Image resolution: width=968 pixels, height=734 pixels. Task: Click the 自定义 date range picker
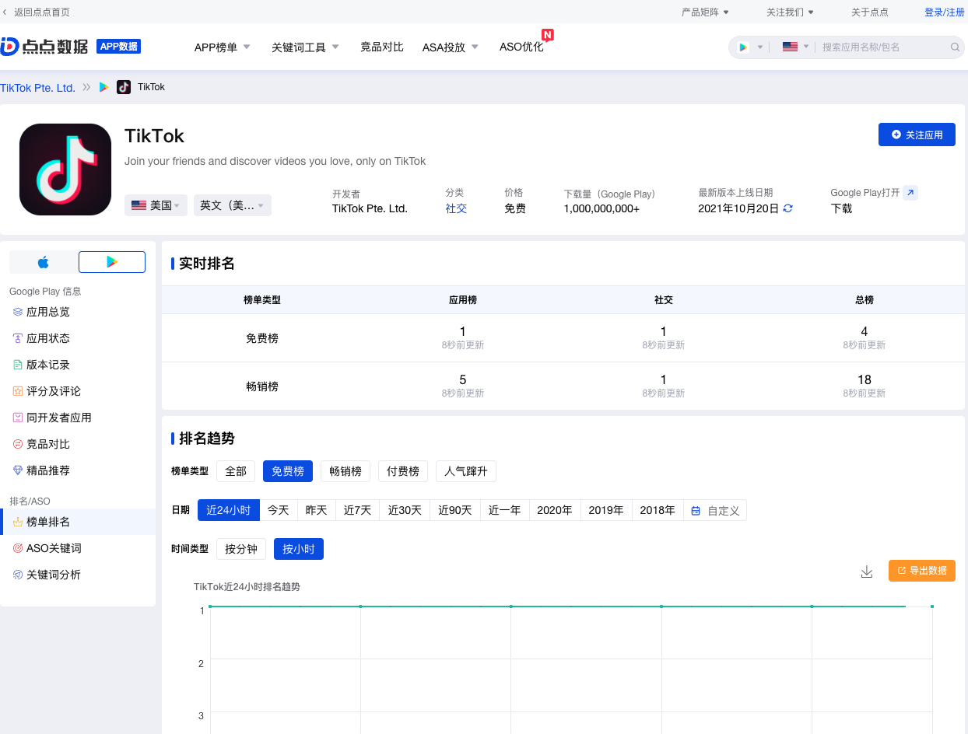pyautogui.click(x=715, y=510)
